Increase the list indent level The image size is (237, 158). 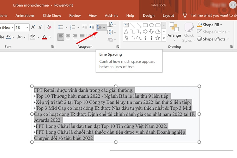tap(92, 27)
